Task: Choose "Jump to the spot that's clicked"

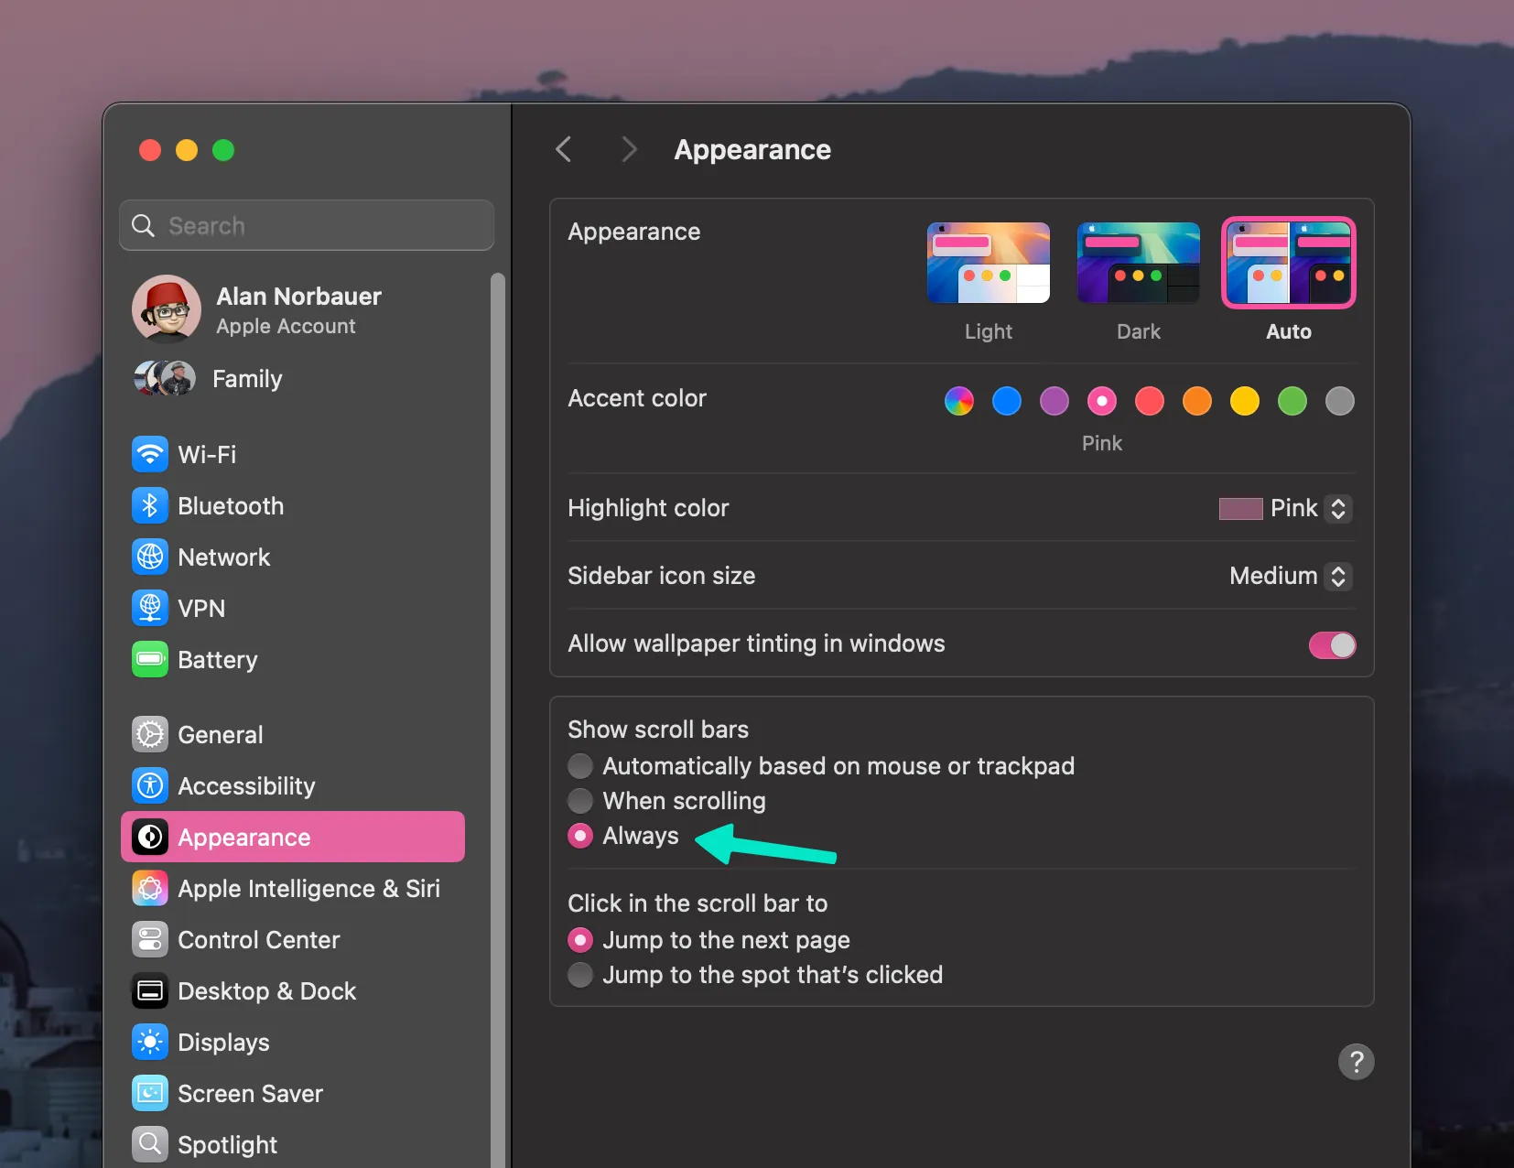Action: pyautogui.click(x=581, y=975)
